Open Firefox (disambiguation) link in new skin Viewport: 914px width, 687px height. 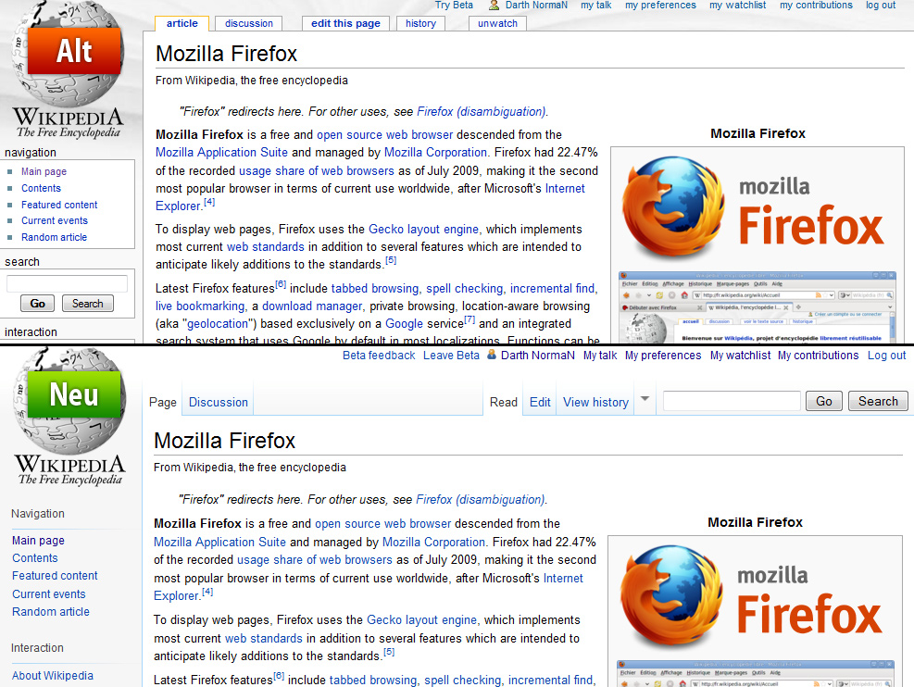pyautogui.click(x=481, y=499)
